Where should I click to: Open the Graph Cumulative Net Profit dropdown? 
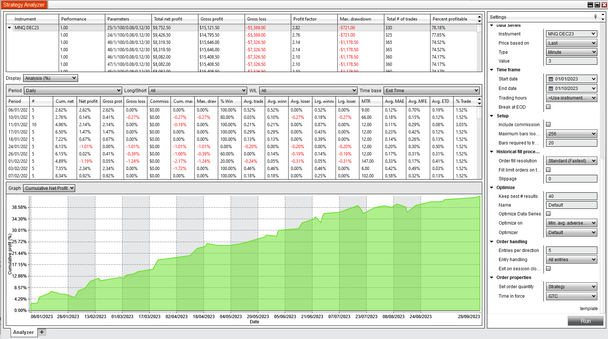pyautogui.click(x=49, y=188)
